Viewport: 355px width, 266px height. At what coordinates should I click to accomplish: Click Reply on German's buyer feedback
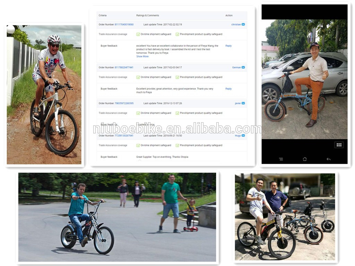click(x=228, y=89)
